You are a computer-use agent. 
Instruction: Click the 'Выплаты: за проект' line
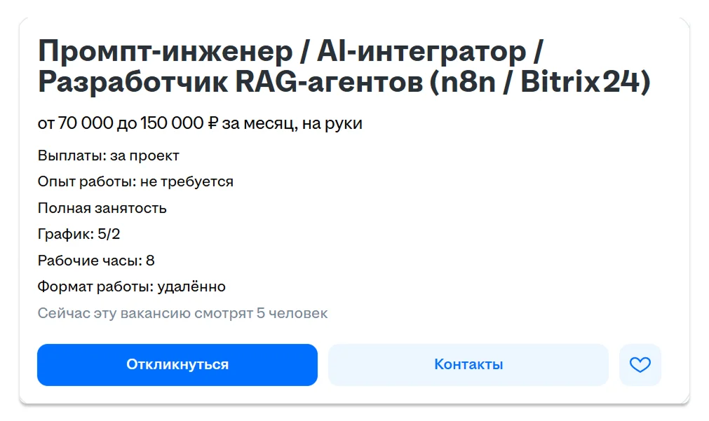[108, 156]
